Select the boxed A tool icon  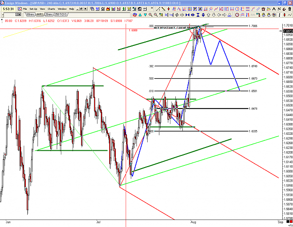point(200,9)
